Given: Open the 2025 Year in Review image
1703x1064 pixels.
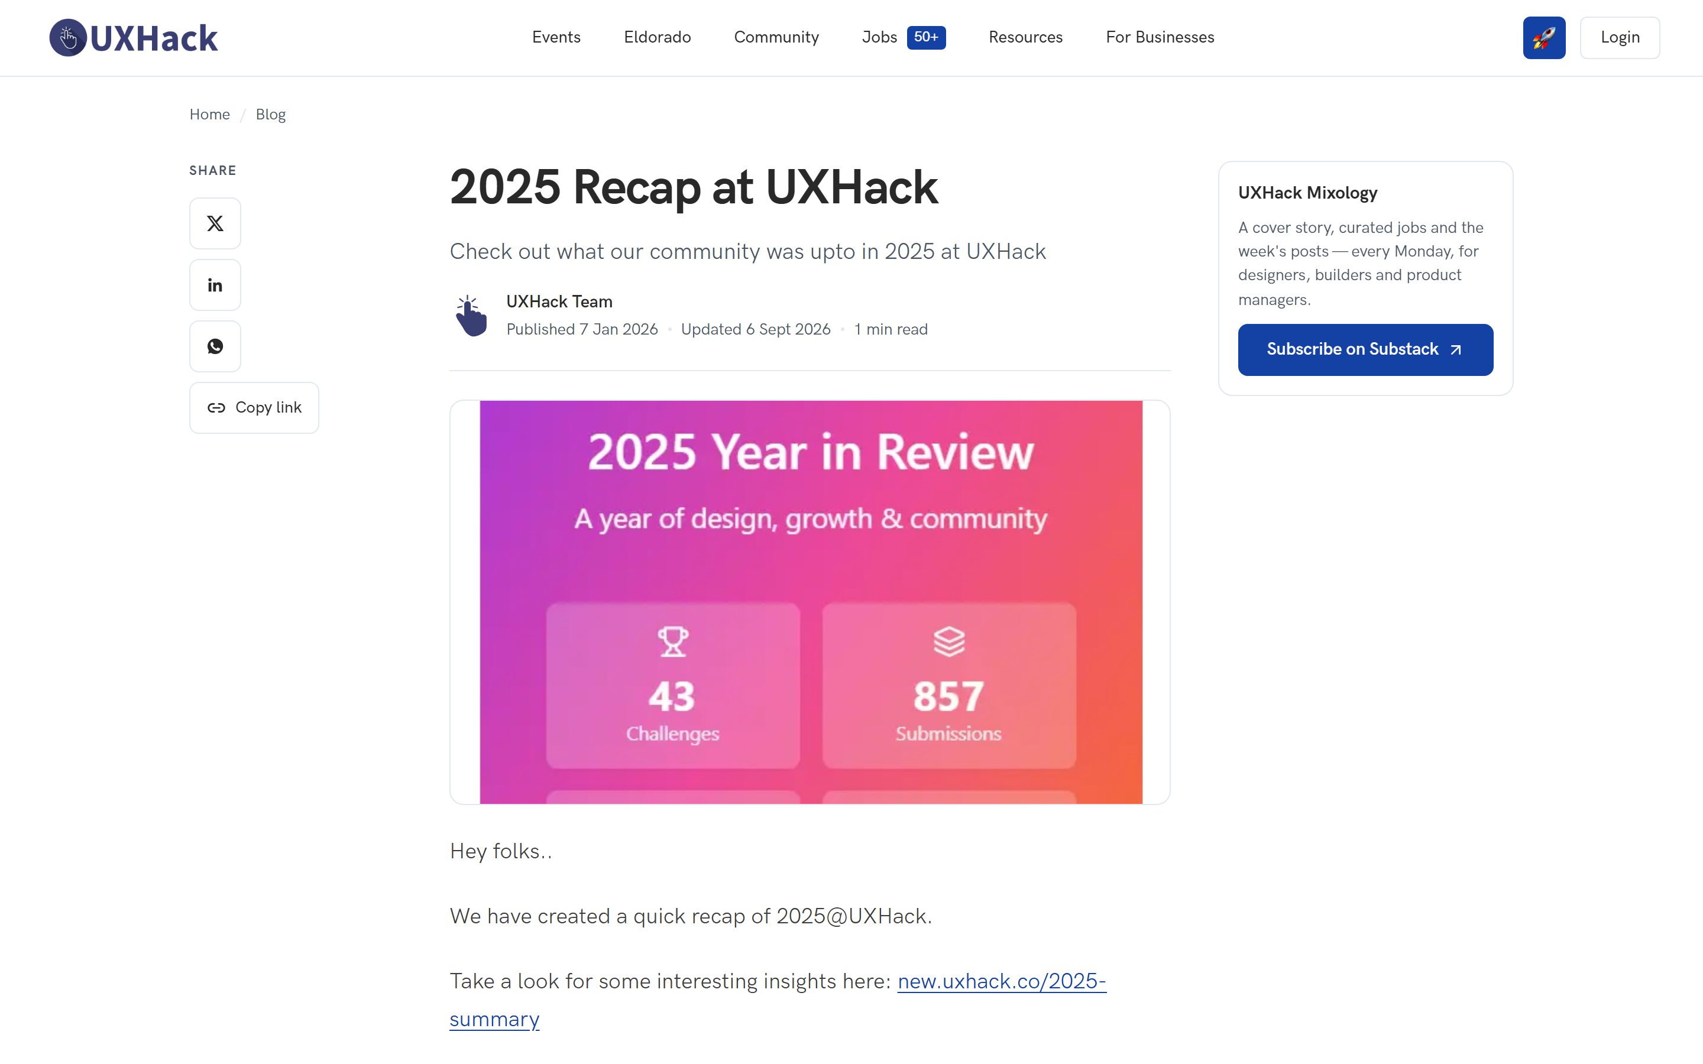Looking at the screenshot, I should click(x=810, y=602).
